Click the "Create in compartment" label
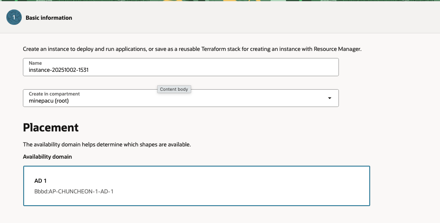440x223 pixels. 54,94
